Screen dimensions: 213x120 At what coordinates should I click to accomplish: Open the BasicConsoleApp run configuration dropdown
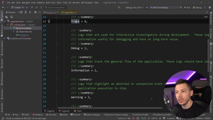(166, 7)
